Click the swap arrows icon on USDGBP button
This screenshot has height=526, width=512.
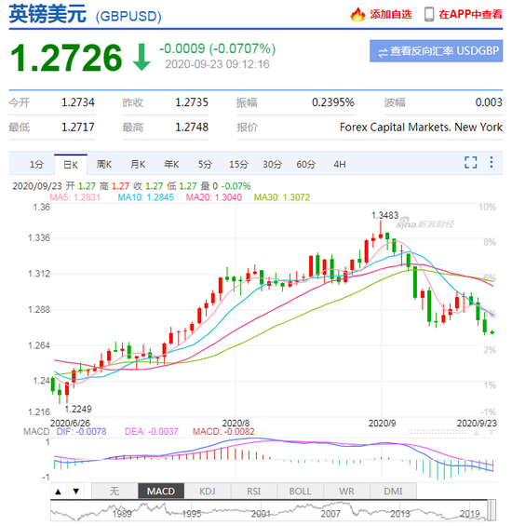click(x=383, y=53)
